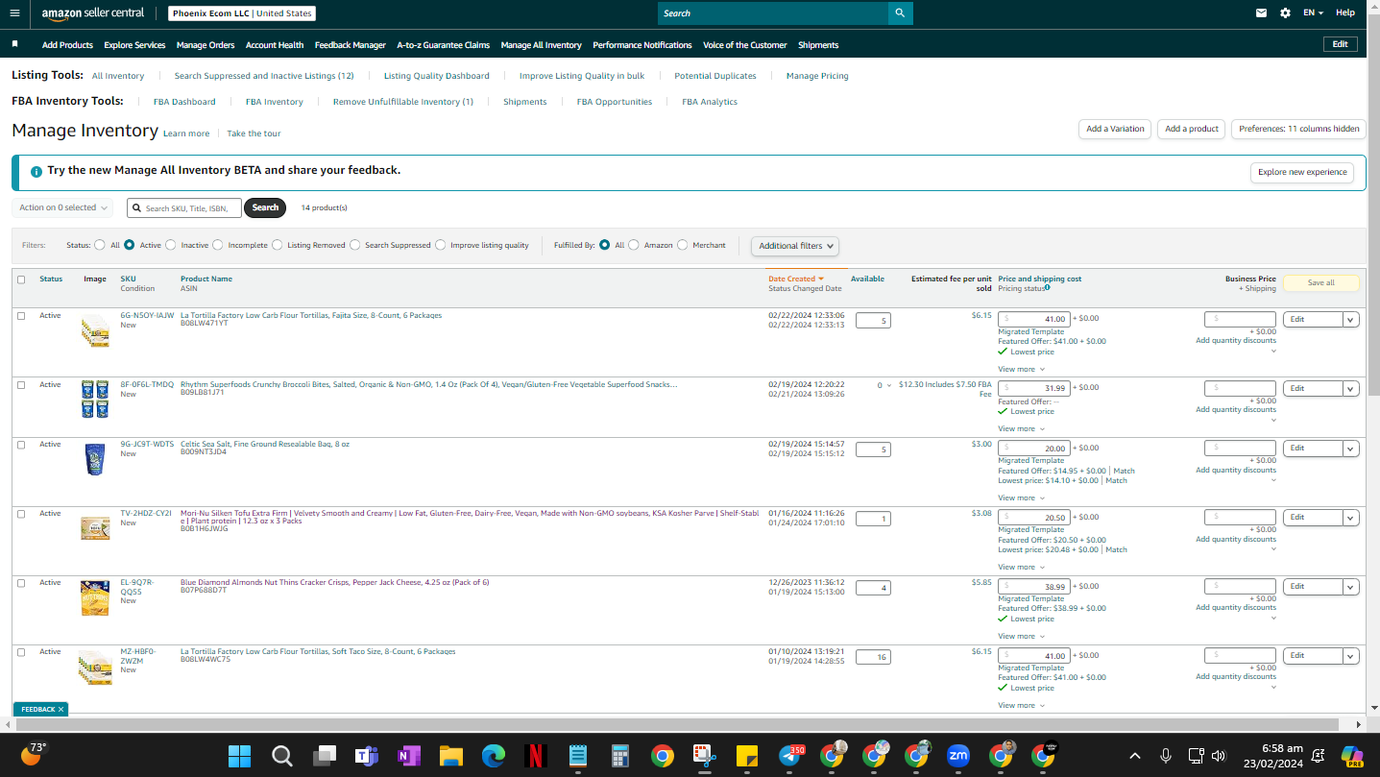Open the Action on 0 selected dropdown
Viewport: 1380px width, 777px height.
pos(63,207)
